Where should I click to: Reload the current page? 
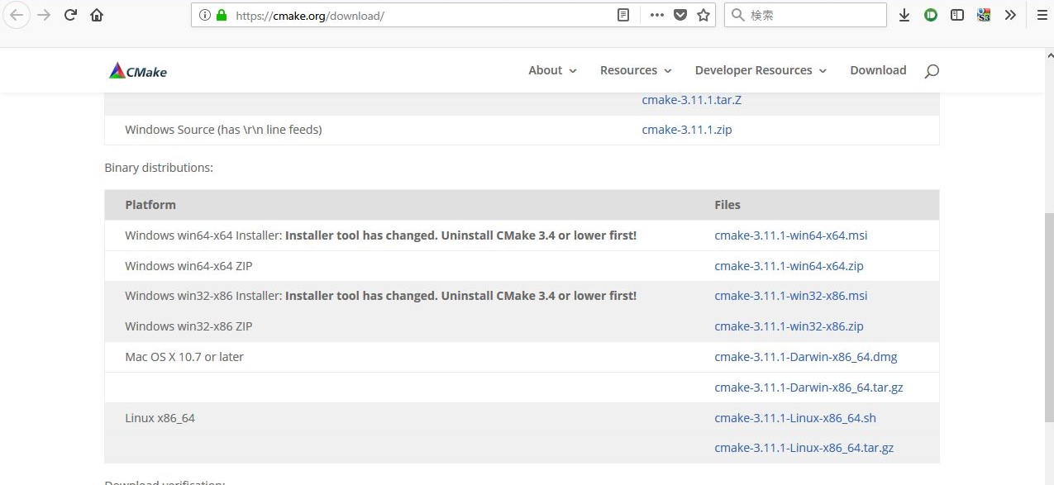click(70, 15)
